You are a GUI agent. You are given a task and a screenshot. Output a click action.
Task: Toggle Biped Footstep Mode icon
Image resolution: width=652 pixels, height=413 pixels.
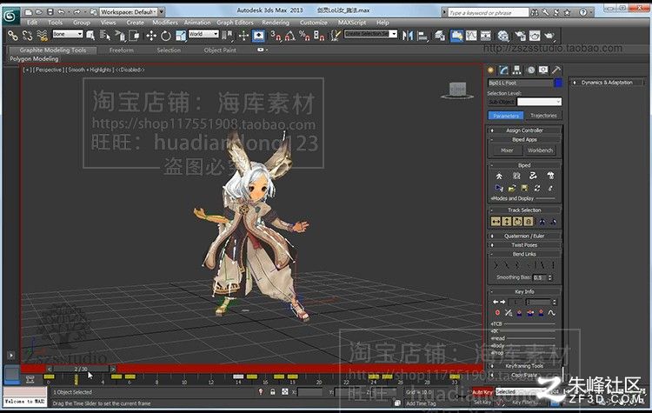click(x=516, y=176)
